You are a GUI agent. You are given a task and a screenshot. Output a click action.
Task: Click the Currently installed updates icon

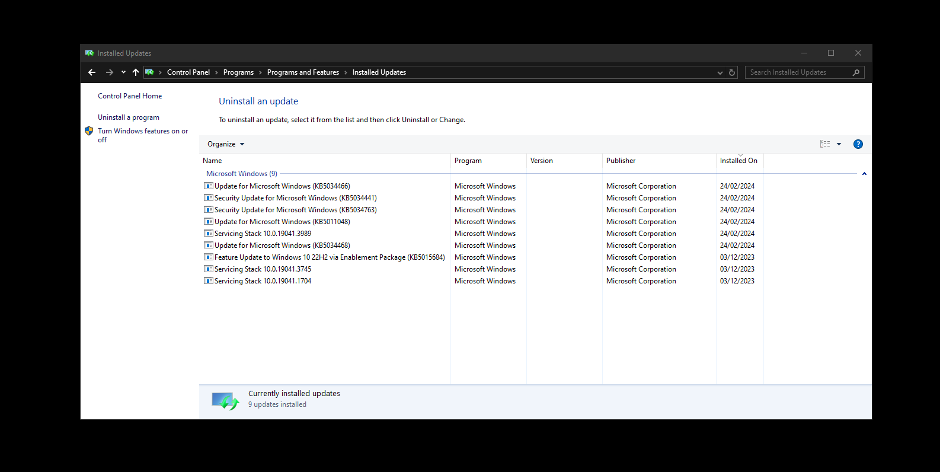225,401
